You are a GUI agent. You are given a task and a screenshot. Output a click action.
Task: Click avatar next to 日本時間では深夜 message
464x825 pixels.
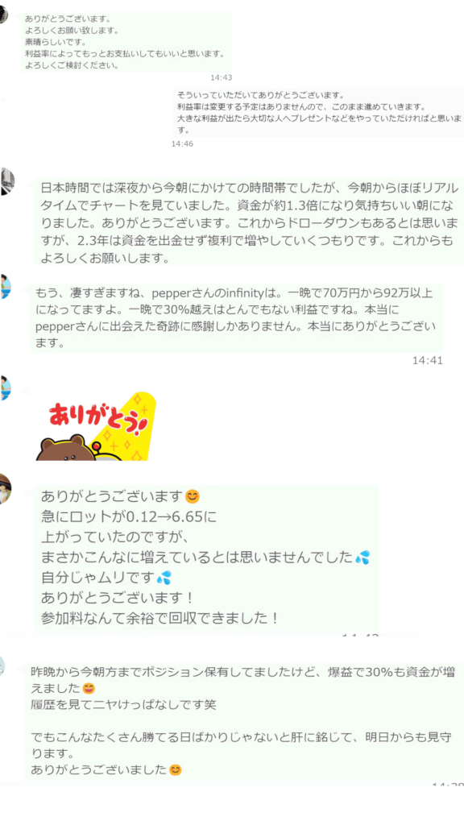click(6, 181)
